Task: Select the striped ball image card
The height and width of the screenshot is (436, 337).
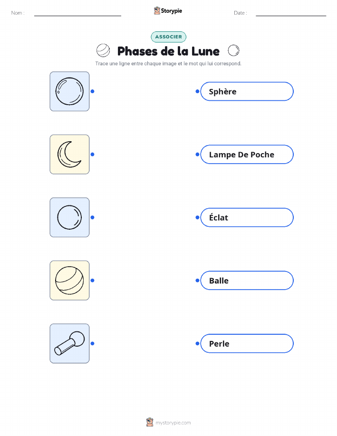Action: point(69,281)
